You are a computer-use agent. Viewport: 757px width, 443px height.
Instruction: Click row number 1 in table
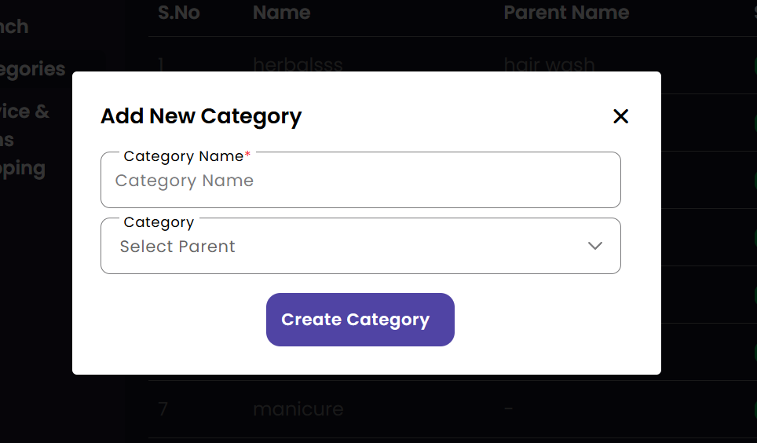point(162,64)
